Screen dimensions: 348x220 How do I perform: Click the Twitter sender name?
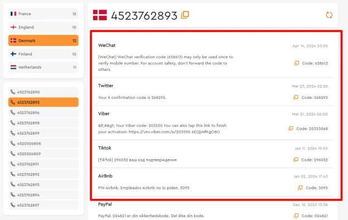pyautogui.click(x=105, y=85)
